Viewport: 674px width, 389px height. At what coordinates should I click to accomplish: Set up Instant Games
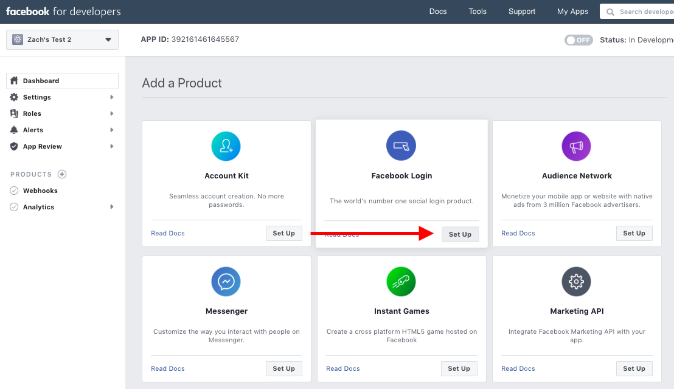point(459,368)
